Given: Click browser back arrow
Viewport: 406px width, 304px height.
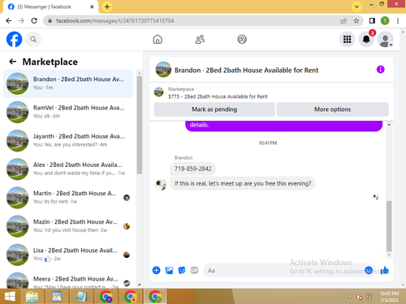Looking at the screenshot, I should coord(9,20).
